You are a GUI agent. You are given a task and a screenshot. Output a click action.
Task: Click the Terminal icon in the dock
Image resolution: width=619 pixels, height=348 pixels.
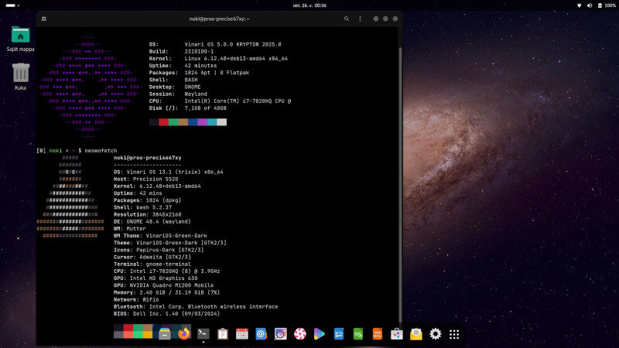tap(203, 334)
